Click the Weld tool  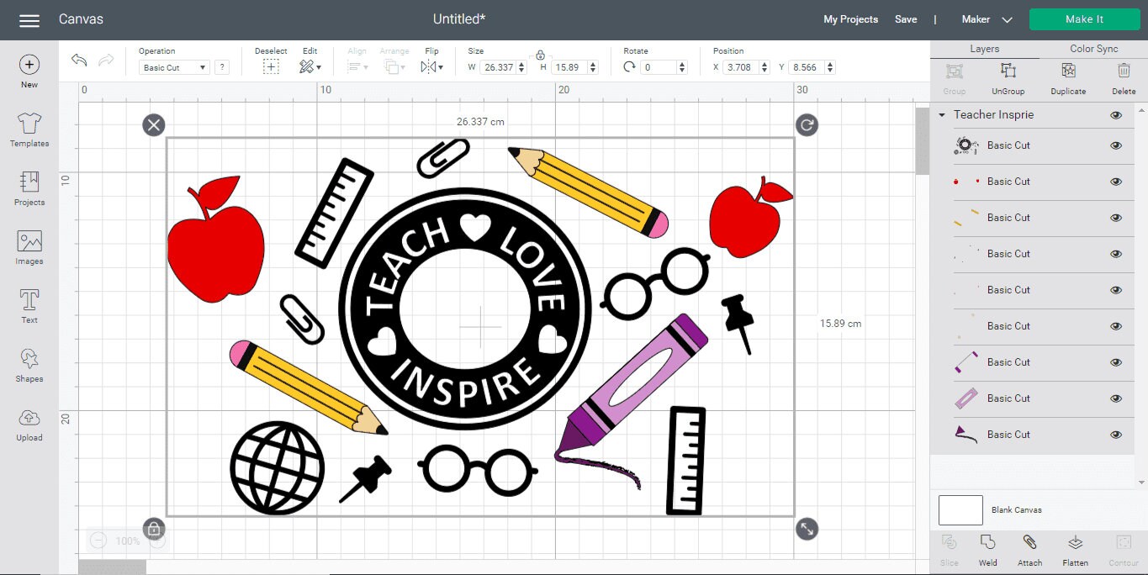[x=988, y=550]
